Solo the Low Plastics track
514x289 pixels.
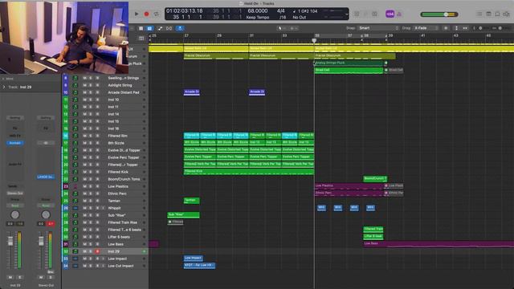(x=91, y=186)
